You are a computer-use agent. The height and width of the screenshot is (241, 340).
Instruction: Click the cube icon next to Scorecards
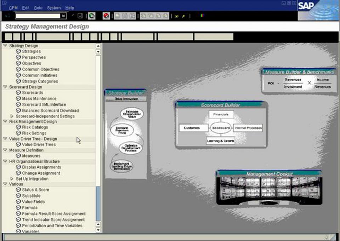pyautogui.click(x=18, y=93)
